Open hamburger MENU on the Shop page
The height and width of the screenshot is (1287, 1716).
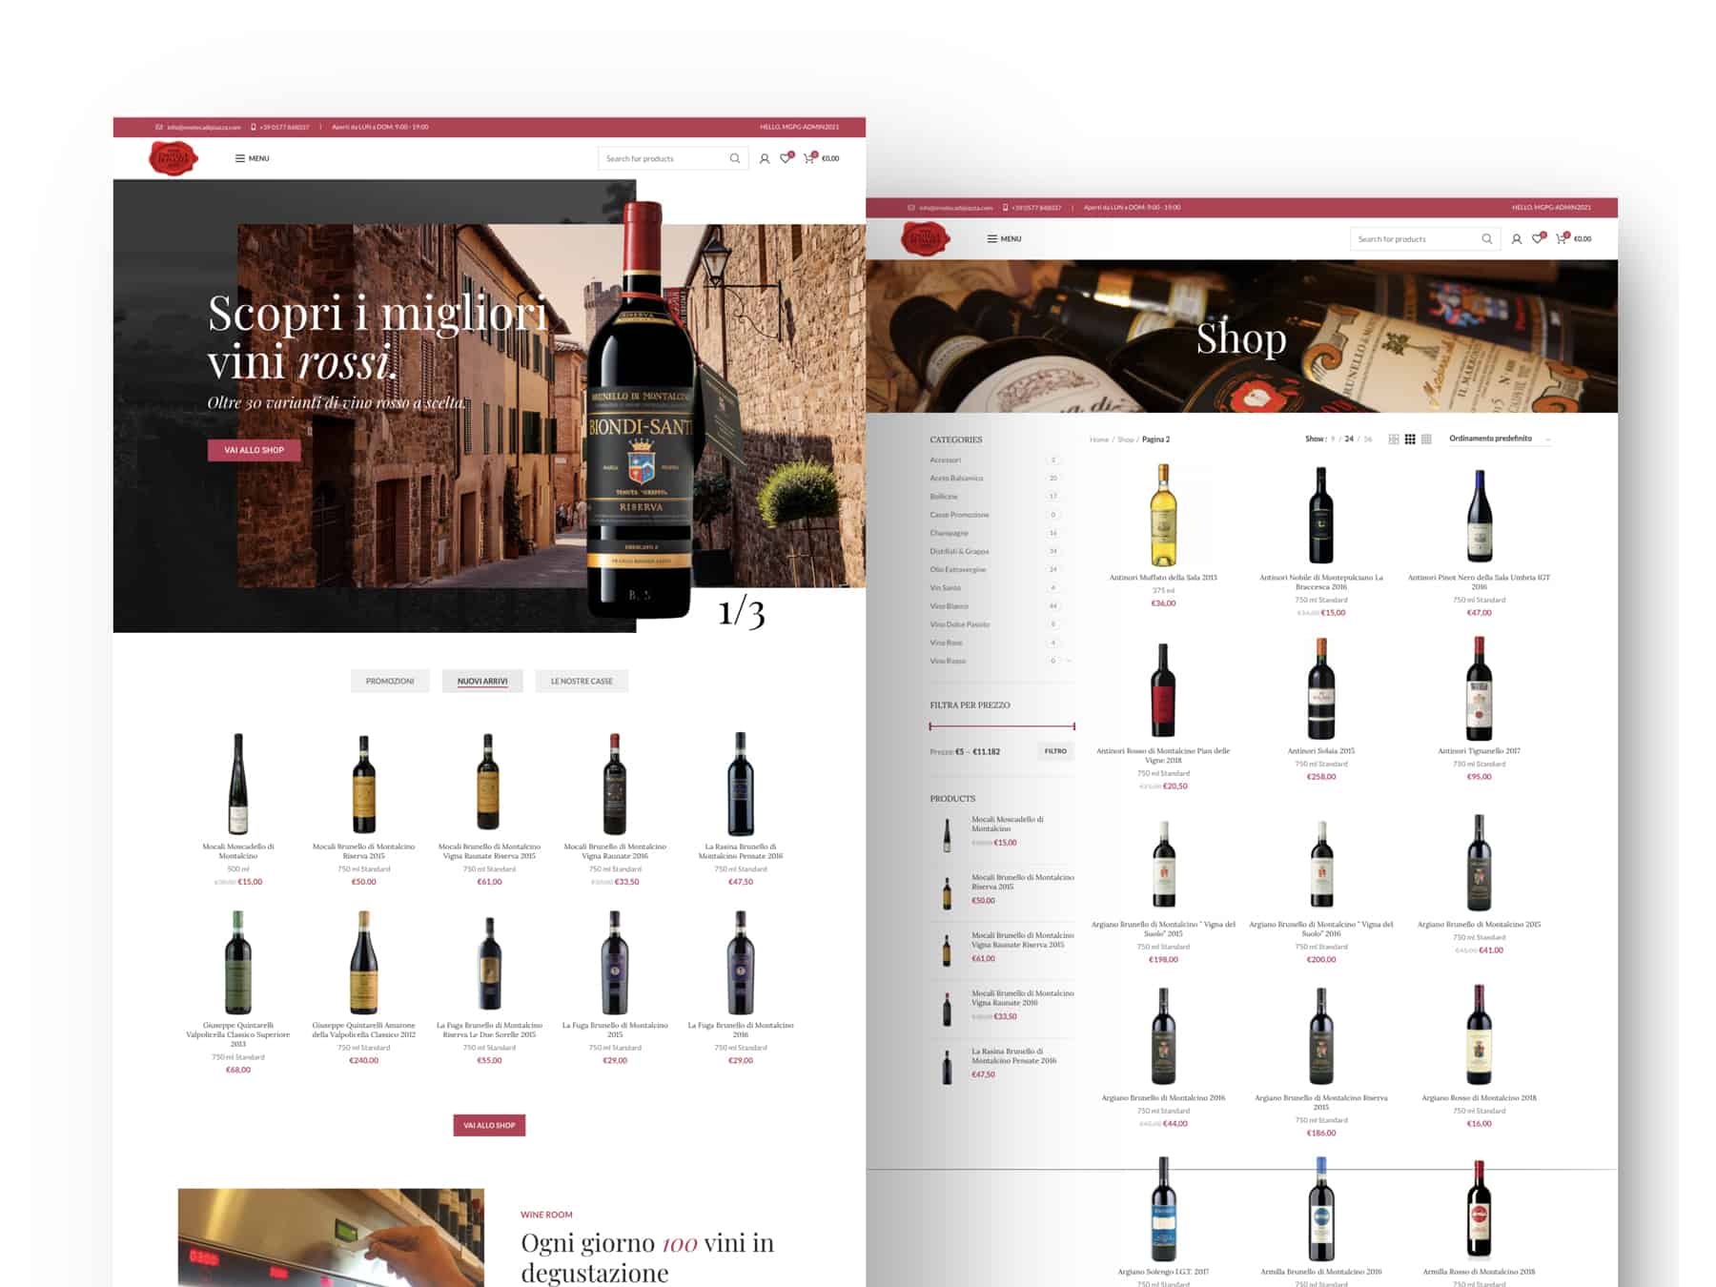click(1004, 238)
